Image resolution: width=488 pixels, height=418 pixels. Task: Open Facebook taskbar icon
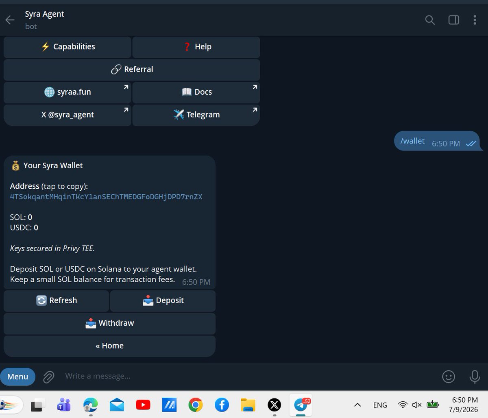tap(222, 405)
